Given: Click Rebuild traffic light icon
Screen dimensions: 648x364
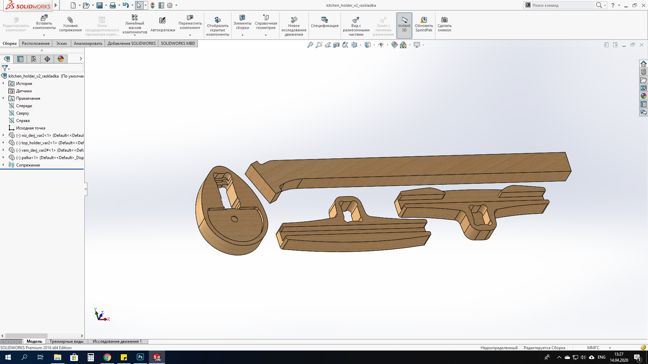Looking at the screenshot, I should 153,5.
